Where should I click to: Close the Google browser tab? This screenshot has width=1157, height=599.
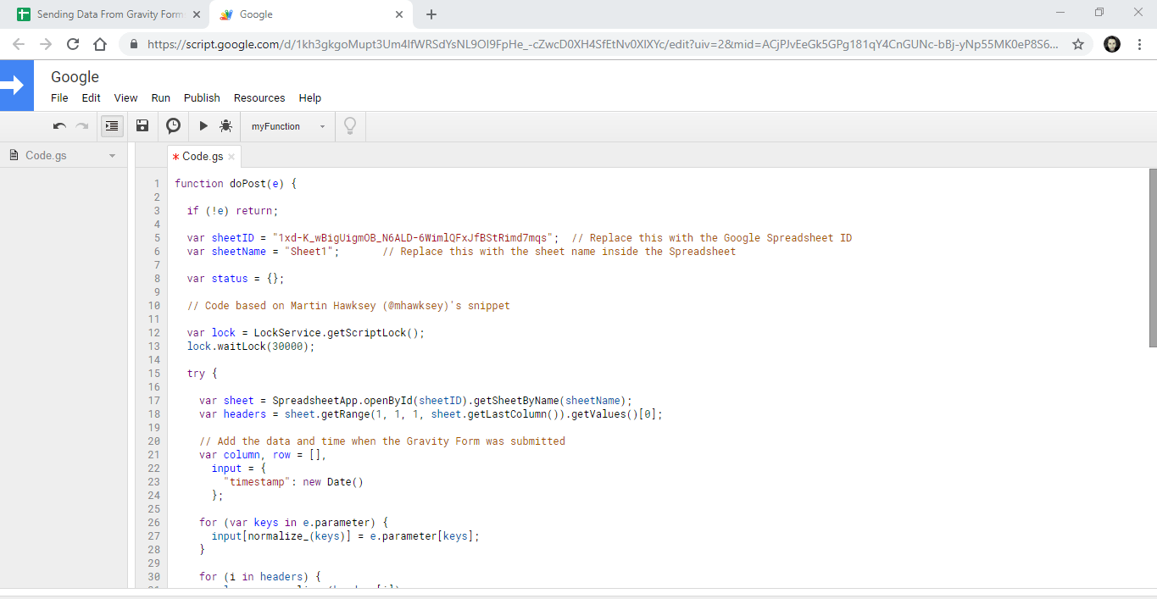click(399, 14)
